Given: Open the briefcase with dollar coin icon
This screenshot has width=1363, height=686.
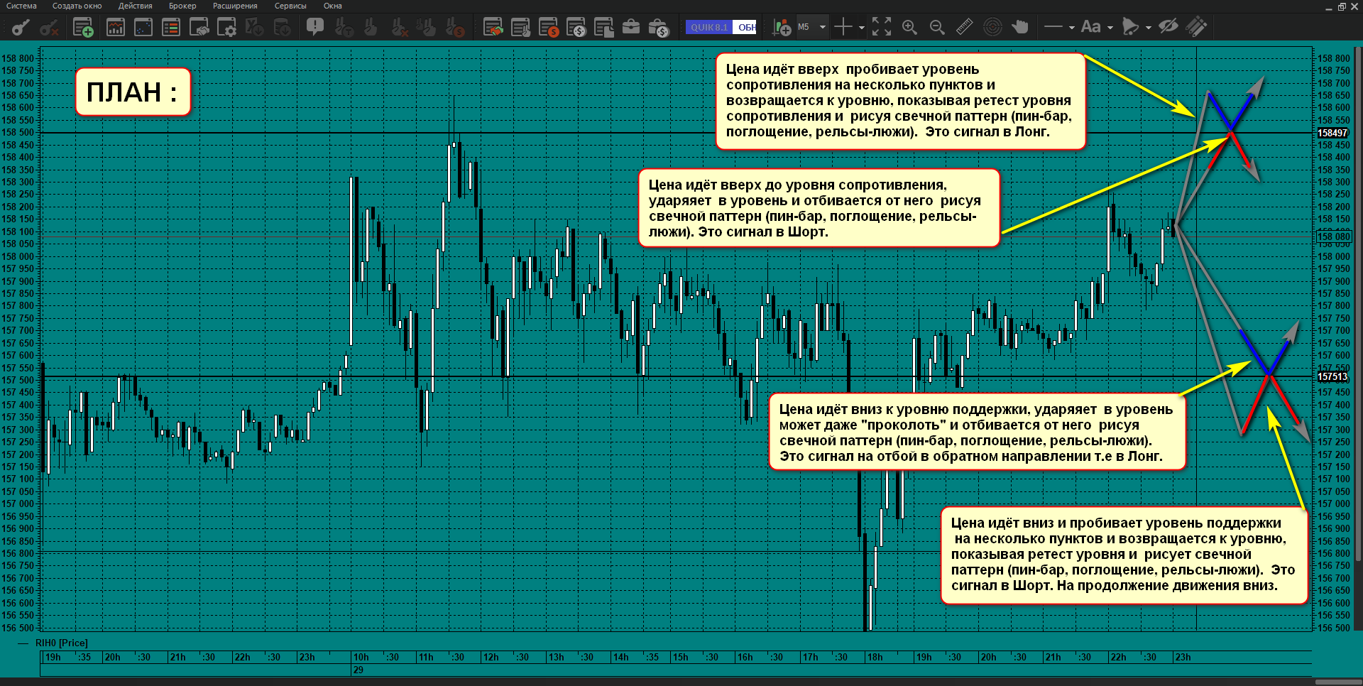Looking at the screenshot, I should 659,28.
